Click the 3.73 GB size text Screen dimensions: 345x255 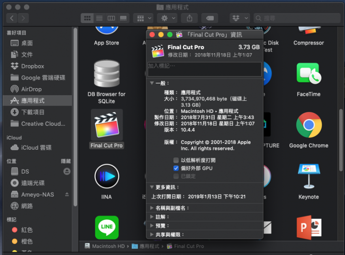249,47
